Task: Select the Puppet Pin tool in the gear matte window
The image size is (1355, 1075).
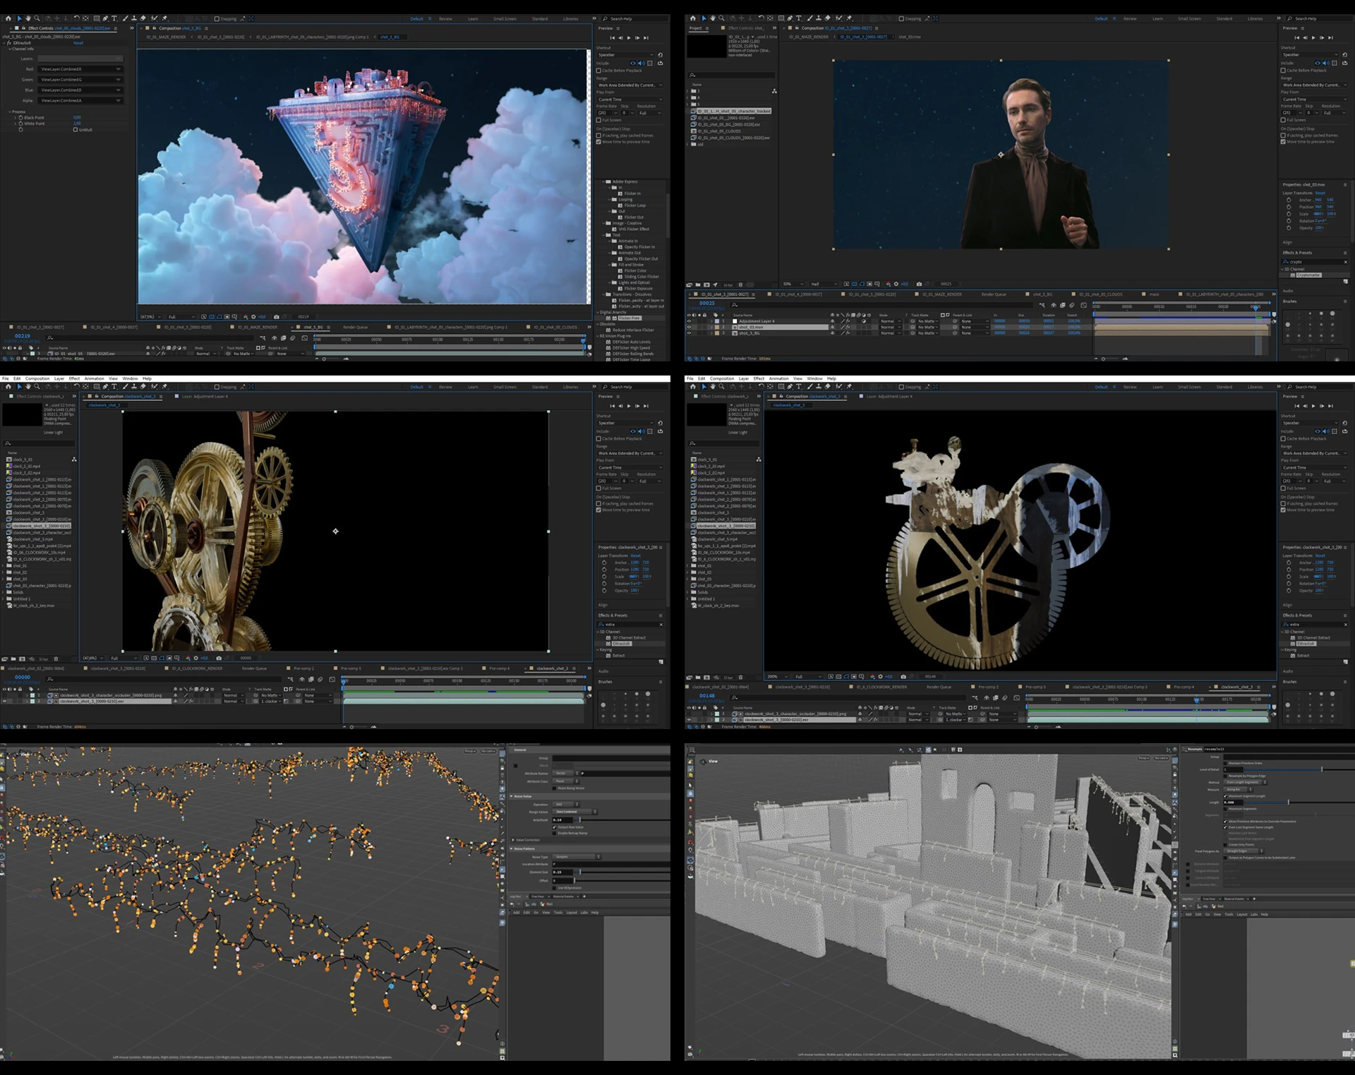Action: (x=849, y=387)
